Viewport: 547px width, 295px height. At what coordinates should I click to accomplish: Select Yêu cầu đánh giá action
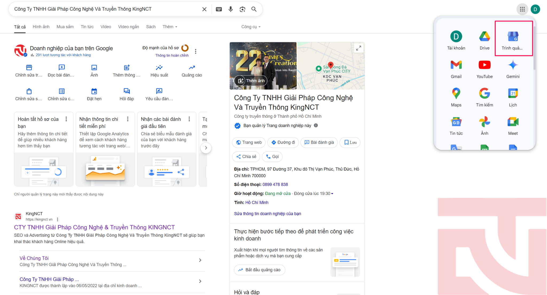tap(159, 95)
